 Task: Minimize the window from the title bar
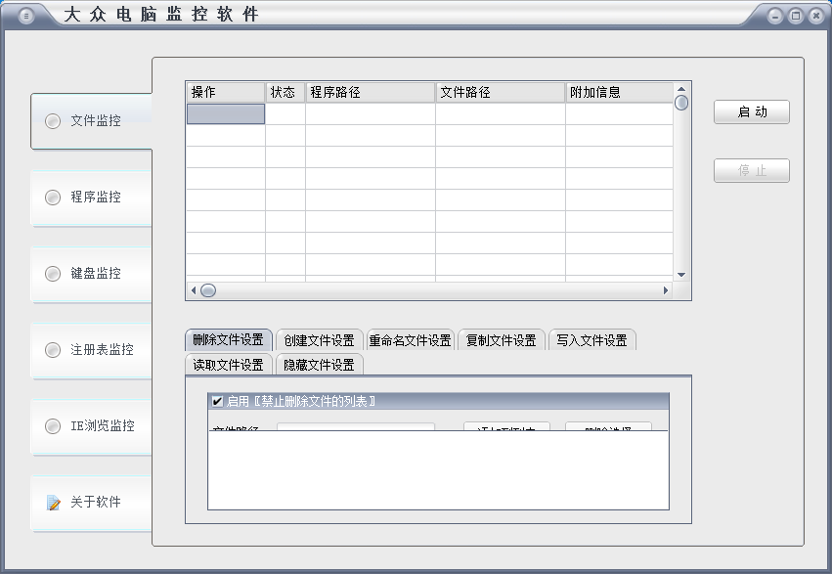(x=775, y=16)
